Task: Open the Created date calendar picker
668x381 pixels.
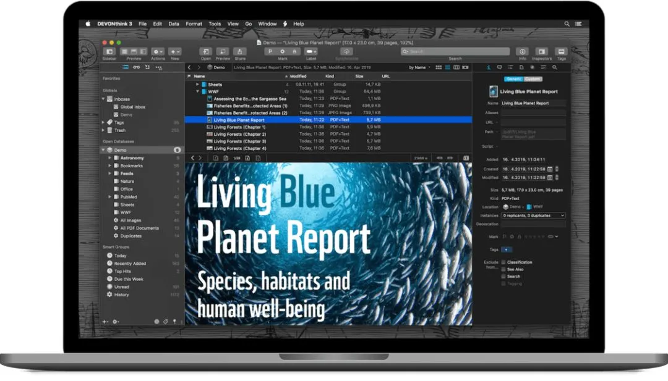Action: 550,169
